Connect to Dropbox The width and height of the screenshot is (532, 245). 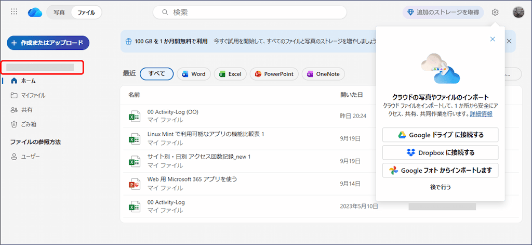pos(441,152)
